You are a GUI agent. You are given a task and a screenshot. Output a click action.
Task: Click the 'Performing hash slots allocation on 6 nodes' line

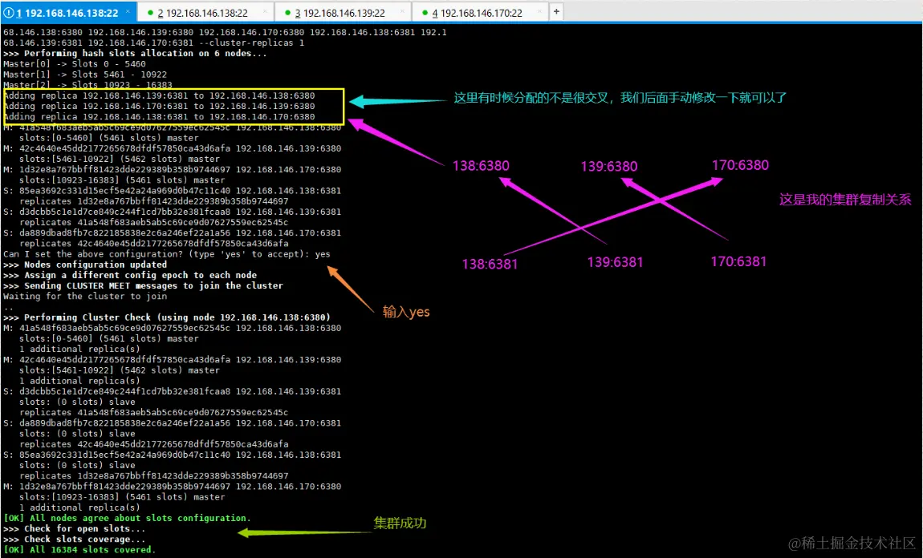pyautogui.click(x=135, y=54)
